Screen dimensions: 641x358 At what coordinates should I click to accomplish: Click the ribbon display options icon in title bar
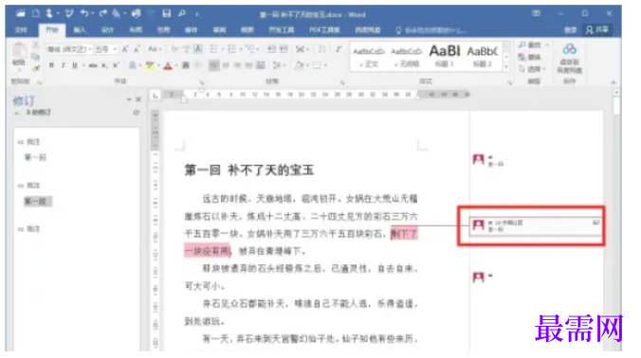[x=537, y=13]
